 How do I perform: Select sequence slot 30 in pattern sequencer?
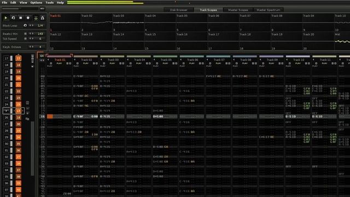click(x=6, y=144)
